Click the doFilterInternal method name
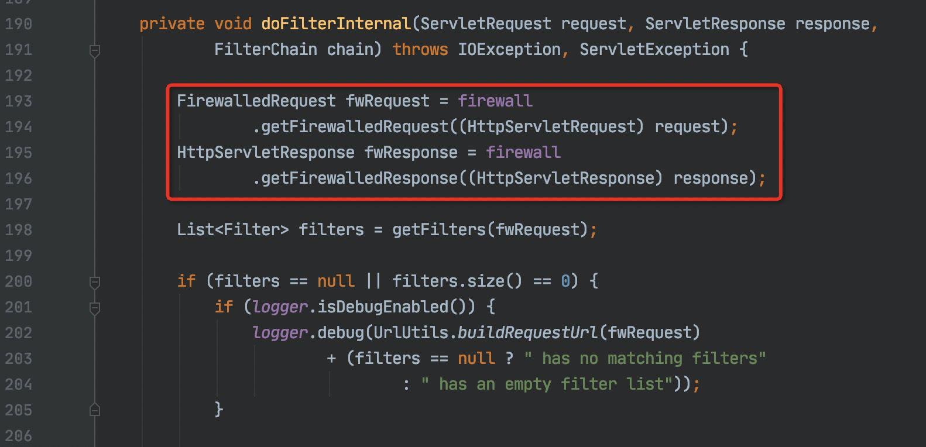 (x=336, y=24)
